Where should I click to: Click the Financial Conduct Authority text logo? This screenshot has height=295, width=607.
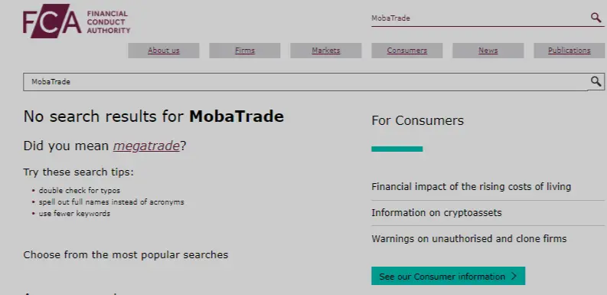(109, 22)
